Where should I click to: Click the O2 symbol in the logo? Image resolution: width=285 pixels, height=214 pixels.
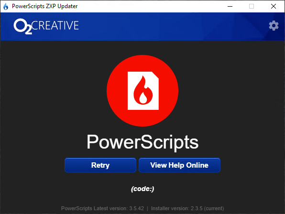(23, 26)
